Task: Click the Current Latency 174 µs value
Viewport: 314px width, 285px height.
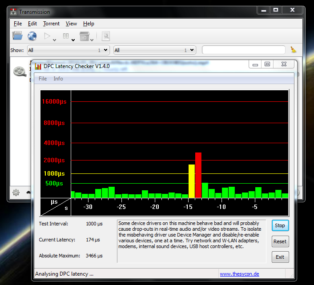Action: (x=93, y=240)
